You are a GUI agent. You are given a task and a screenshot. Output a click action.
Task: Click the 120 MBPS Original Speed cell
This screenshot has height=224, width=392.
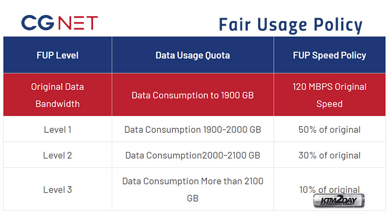(x=329, y=95)
